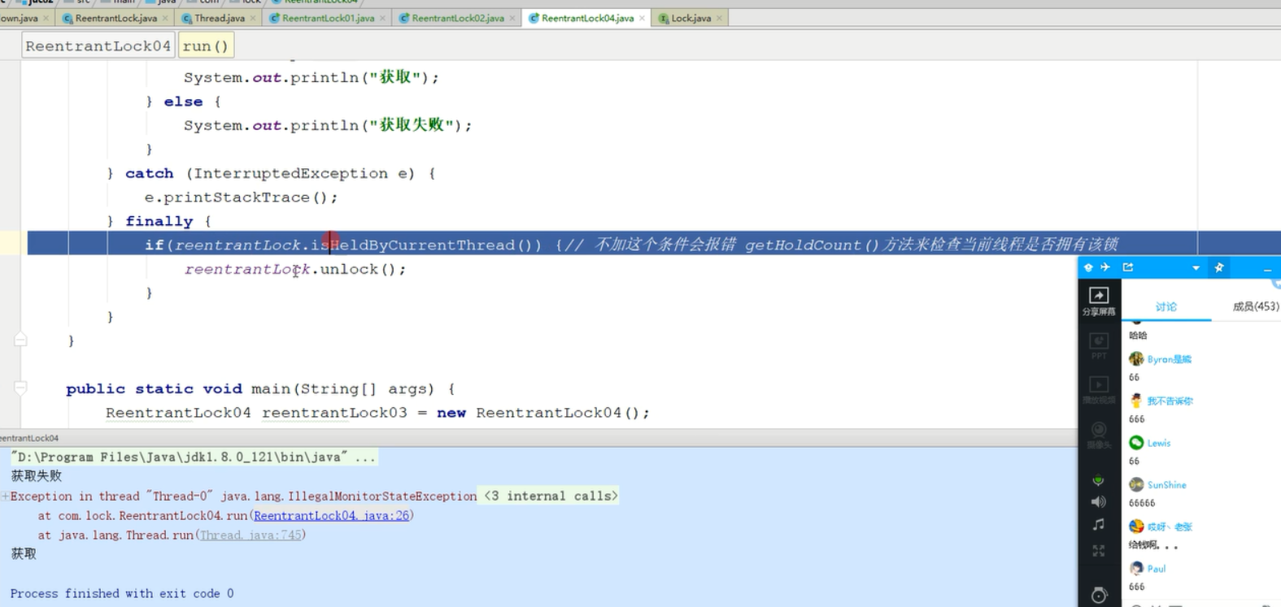The height and width of the screenshot is (607, 1281).
Task: Click the ReentrantLock04 class breadcrumb
Action: [98, 46]
